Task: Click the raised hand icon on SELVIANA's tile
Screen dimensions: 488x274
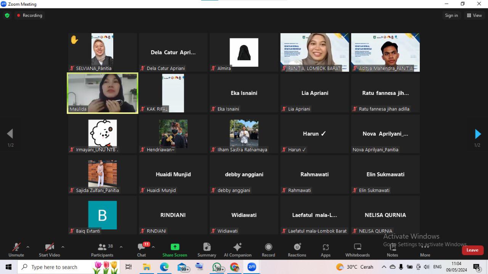Action: (74, 39)
